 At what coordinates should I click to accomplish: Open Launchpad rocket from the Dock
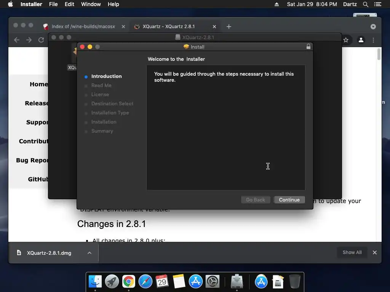pos(112,282)
